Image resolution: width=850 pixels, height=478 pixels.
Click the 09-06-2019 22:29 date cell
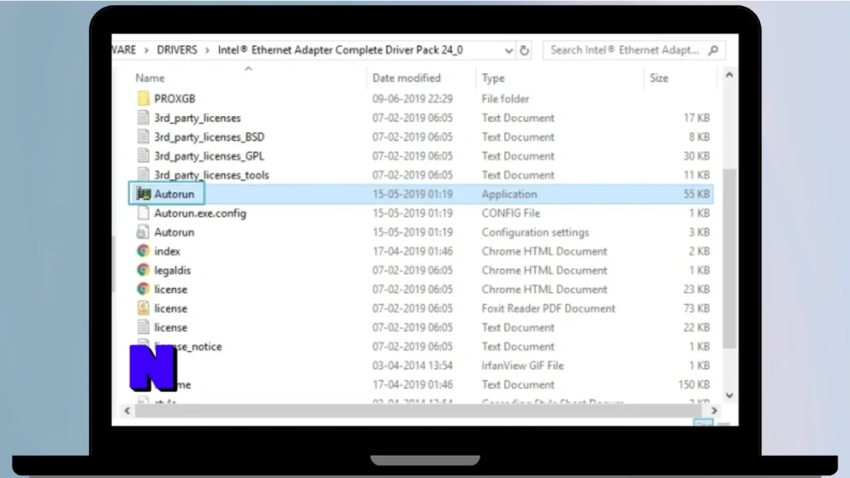[412, 99]
